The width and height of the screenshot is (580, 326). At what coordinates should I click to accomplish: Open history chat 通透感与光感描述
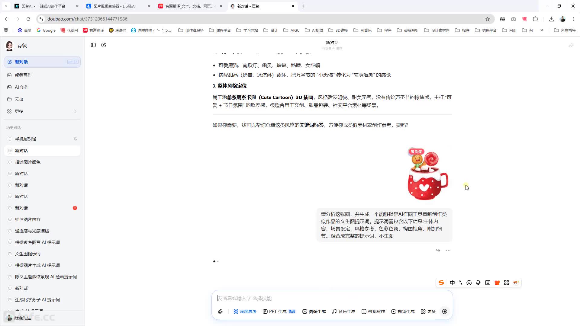pos(42,231)
